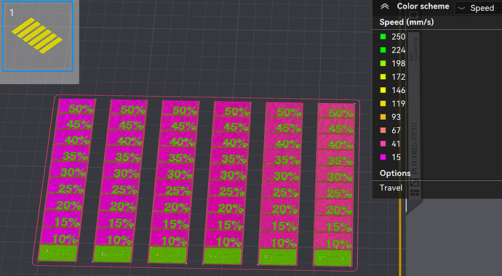Click the 250 mm/s green legend swatch

(383, 37)
